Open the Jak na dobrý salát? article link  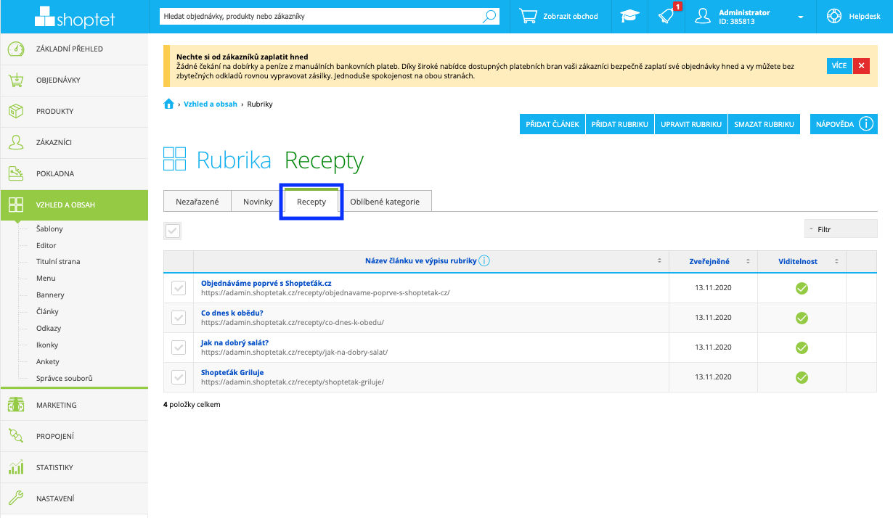(235, 342)
